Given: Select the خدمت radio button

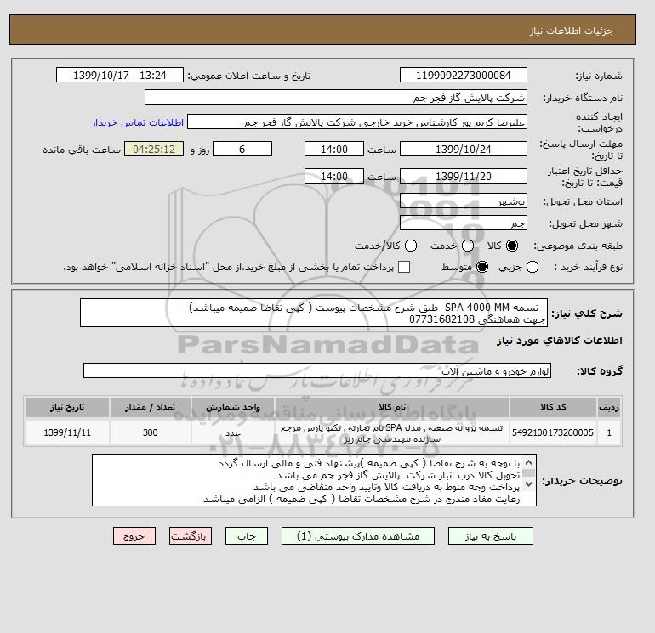Looking at the screenshot, I should [x=468, y=246].
